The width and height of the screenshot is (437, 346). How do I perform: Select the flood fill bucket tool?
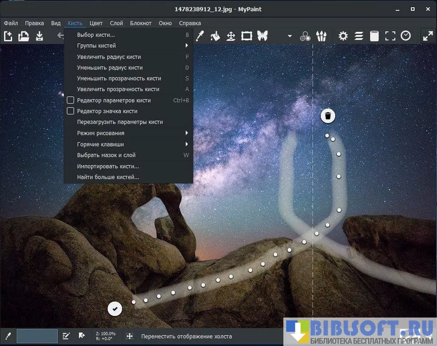click(x=215, y=36)
